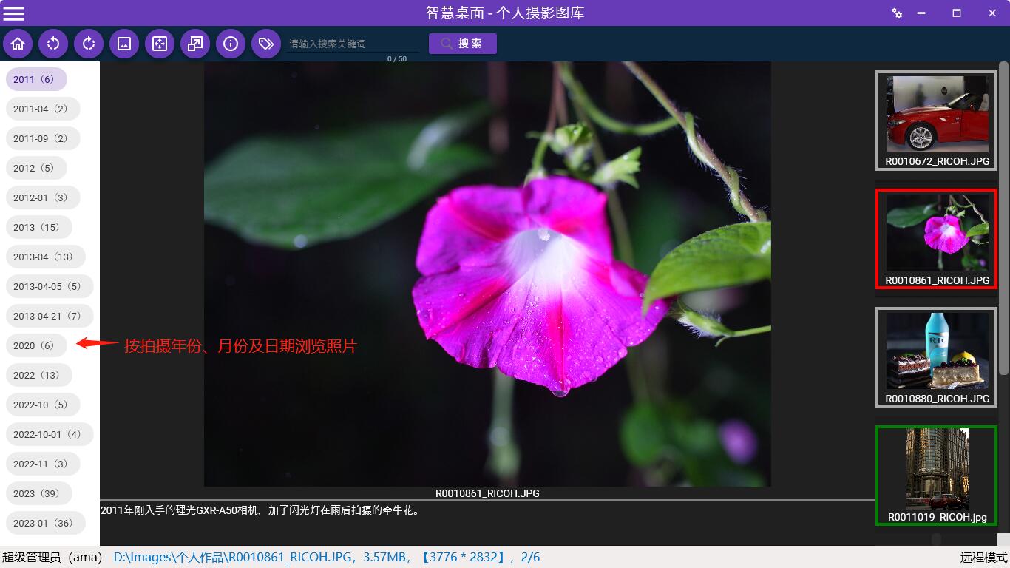The width and height of the screenshot is (1010, 568).
Task: Open settings gears icon in title bar
Action: point(897,13)
